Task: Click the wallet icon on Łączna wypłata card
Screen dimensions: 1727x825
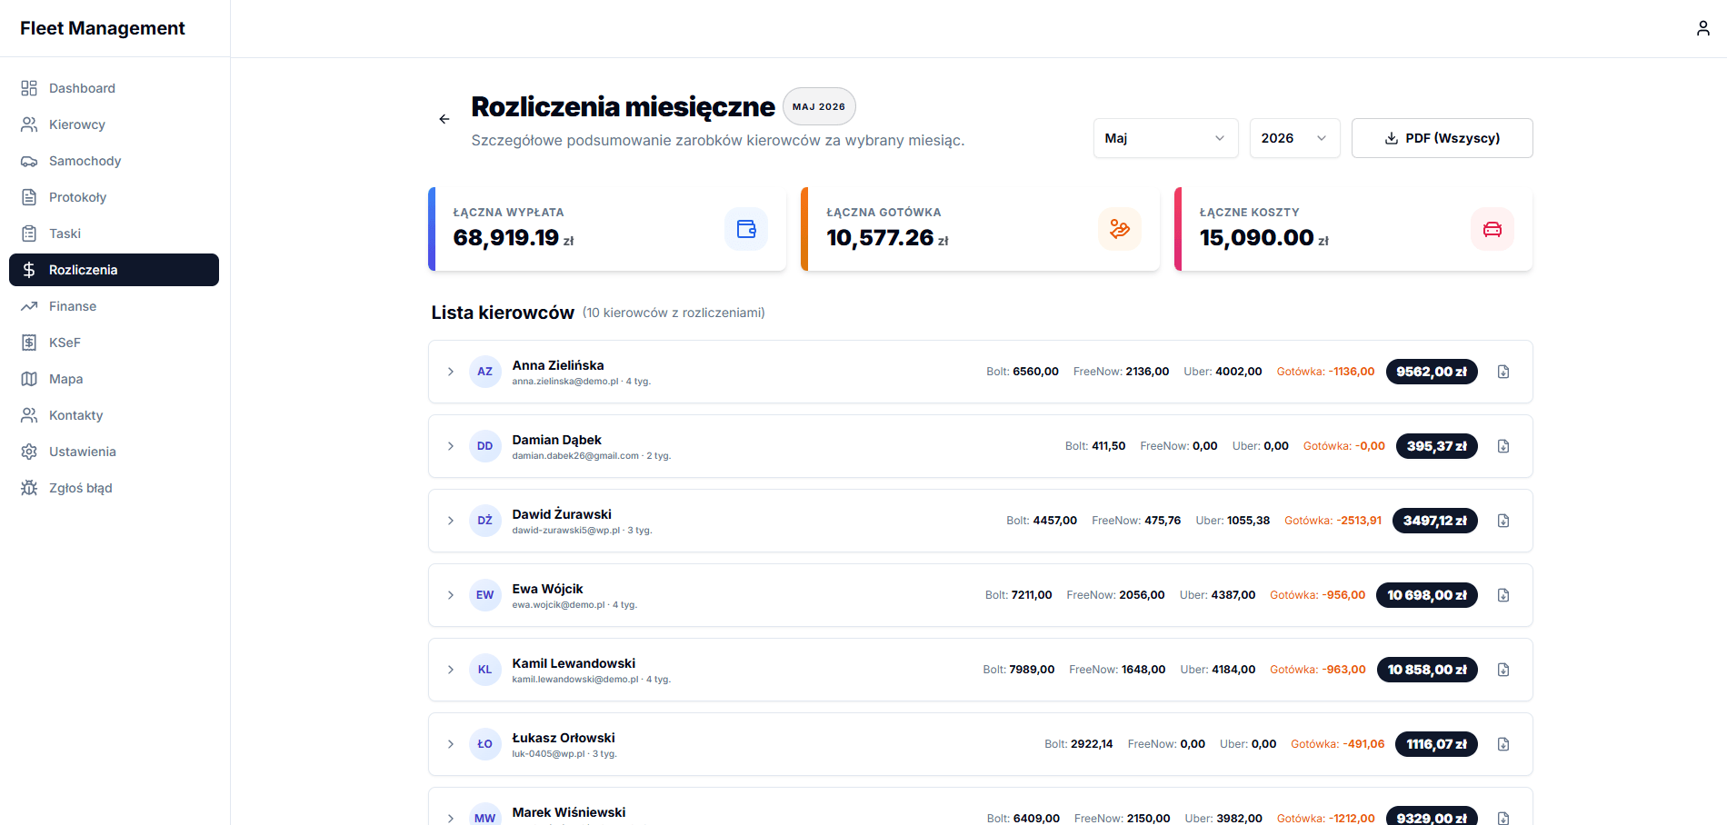Action: point(746,229)
